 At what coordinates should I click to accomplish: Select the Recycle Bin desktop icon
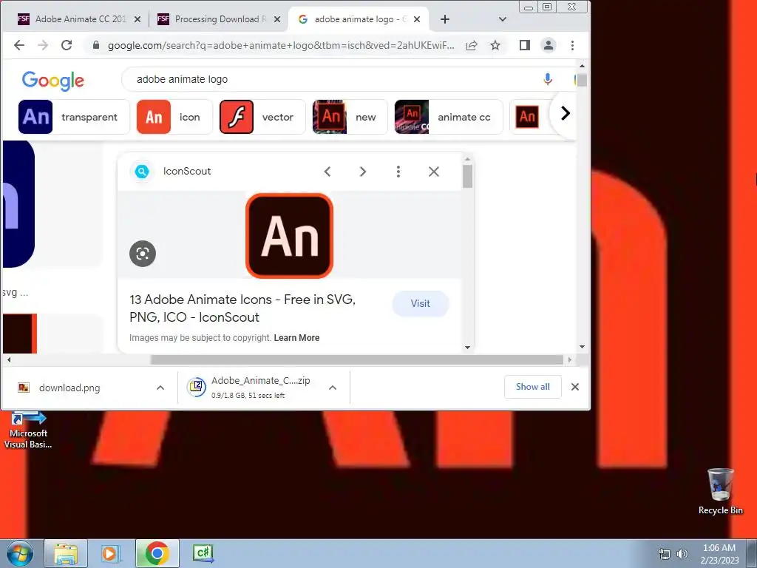[x=720, y=492]
